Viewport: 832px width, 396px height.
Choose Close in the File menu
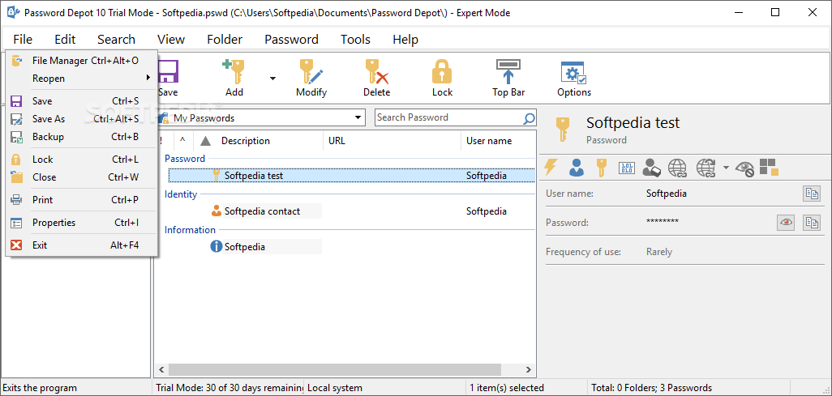(x=81, y=177)
